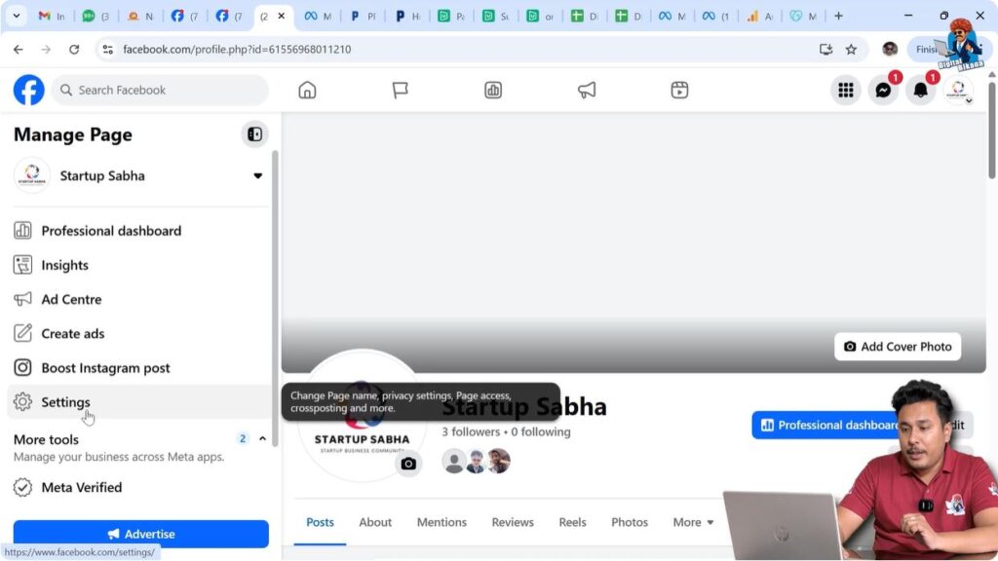Switch to the Reviews tab

tap(513, 522)
